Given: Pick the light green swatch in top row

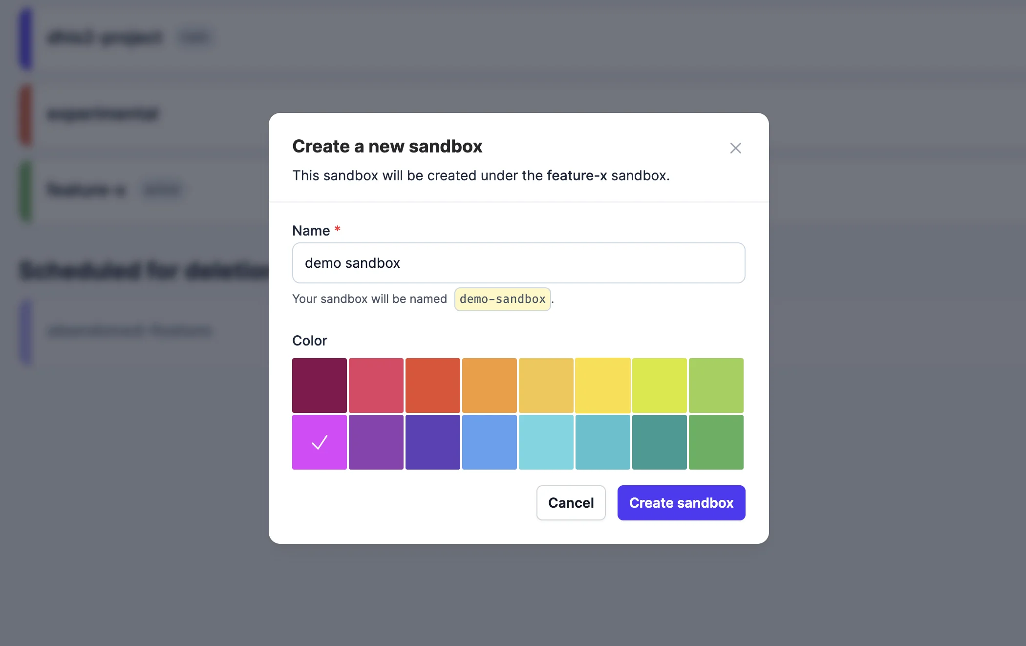Looking at the screenshot, I should click(716, 386).
